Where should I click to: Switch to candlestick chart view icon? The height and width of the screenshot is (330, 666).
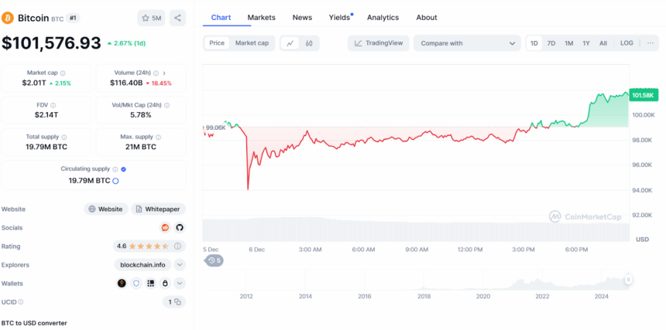click(x=308, y=43)
